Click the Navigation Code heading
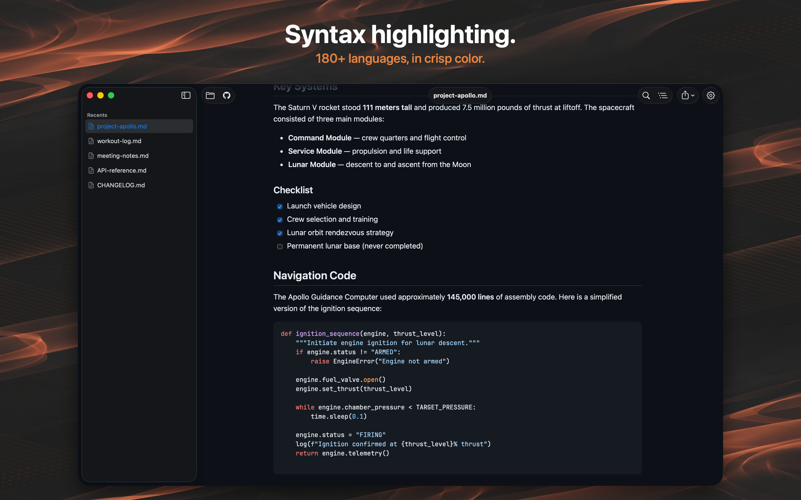The image size is (801, 500). [x=315, y=276]
